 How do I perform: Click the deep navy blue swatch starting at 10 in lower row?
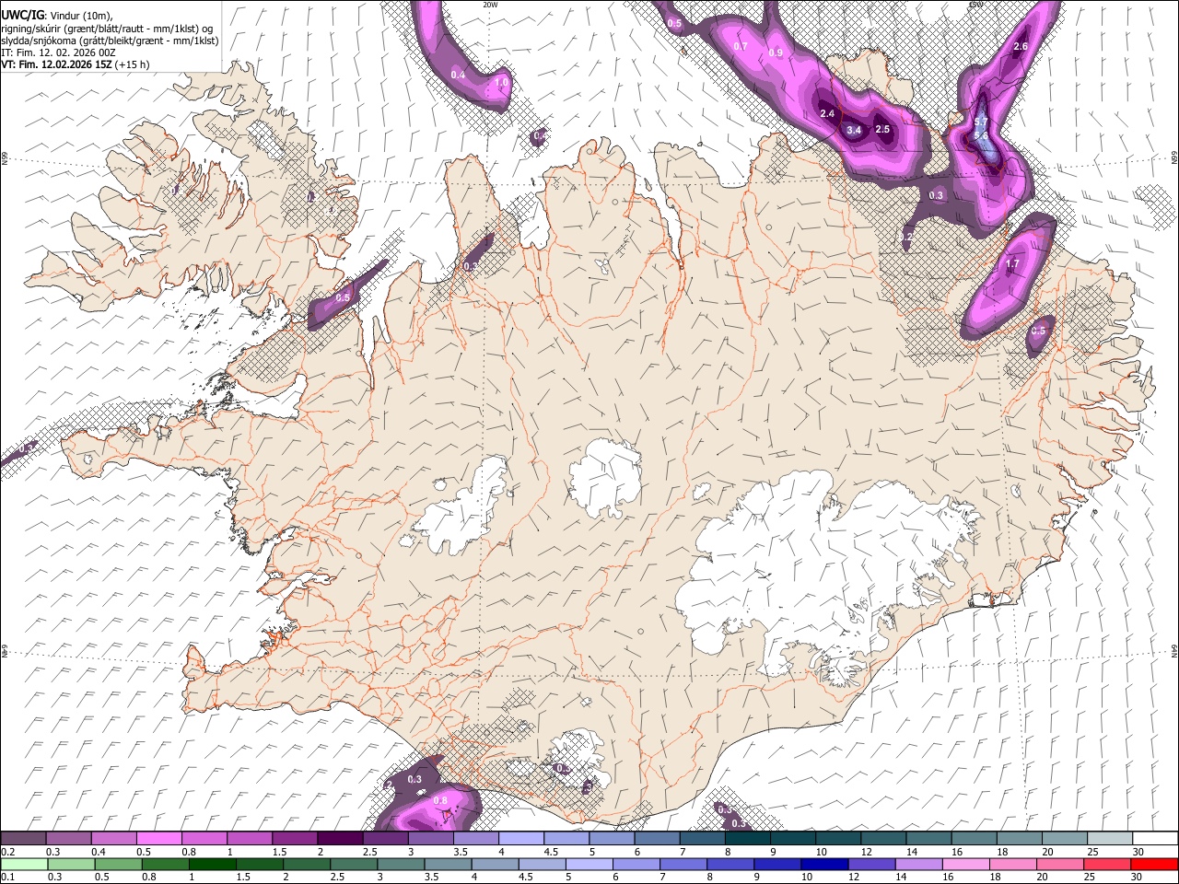point(824,864)
